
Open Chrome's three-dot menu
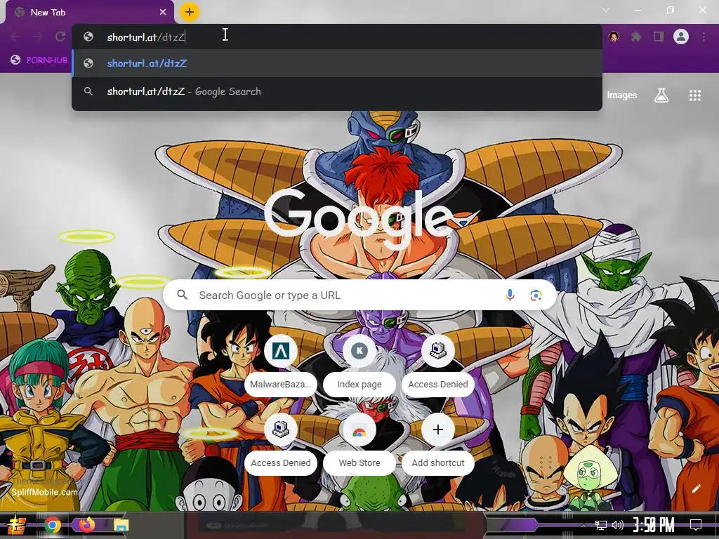tap(704, 36)
